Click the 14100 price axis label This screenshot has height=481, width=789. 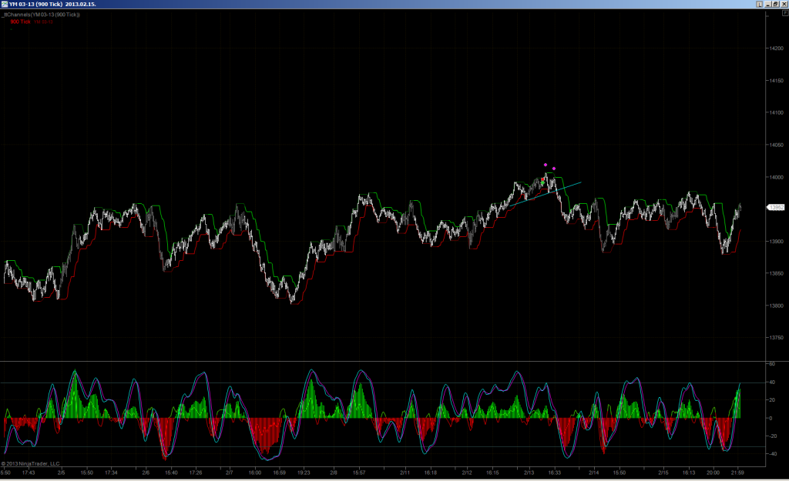coord(777,112)
